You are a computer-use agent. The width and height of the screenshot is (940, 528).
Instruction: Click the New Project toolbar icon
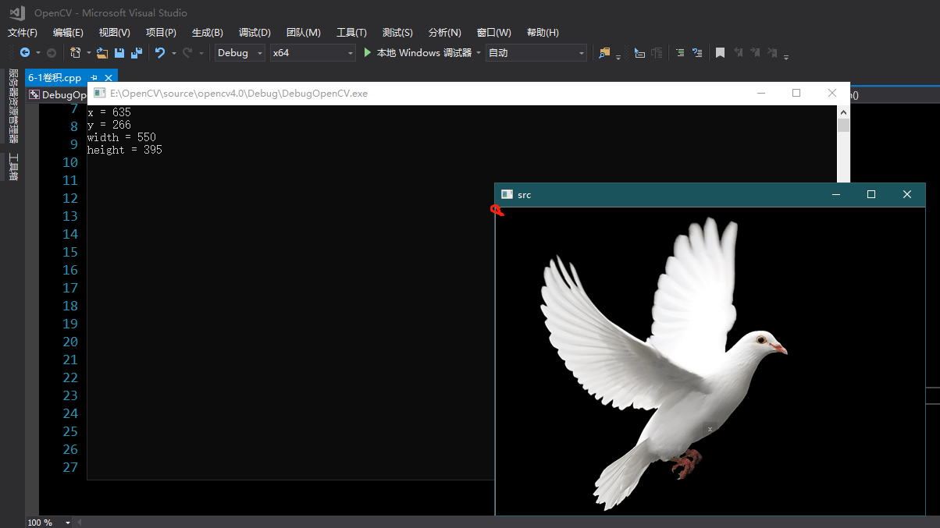pyautogui.click(x=75, y=52)
